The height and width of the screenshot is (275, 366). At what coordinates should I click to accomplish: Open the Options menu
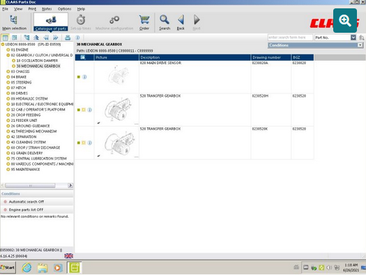click(64, 9)
